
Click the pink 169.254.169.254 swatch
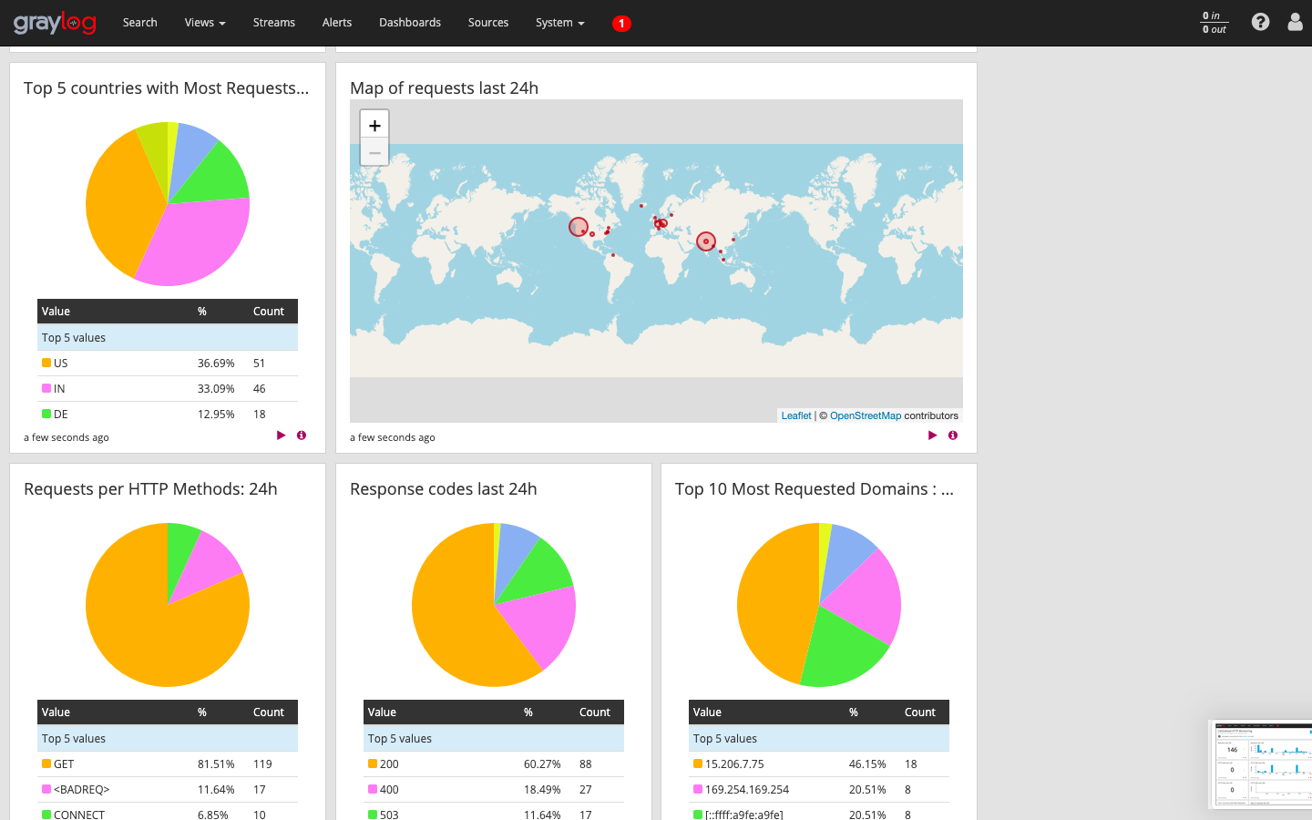click(698, 789)
